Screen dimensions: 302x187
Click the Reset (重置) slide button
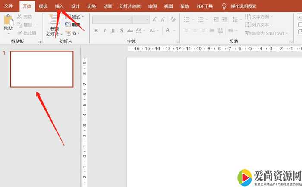(x=73, y=25)
